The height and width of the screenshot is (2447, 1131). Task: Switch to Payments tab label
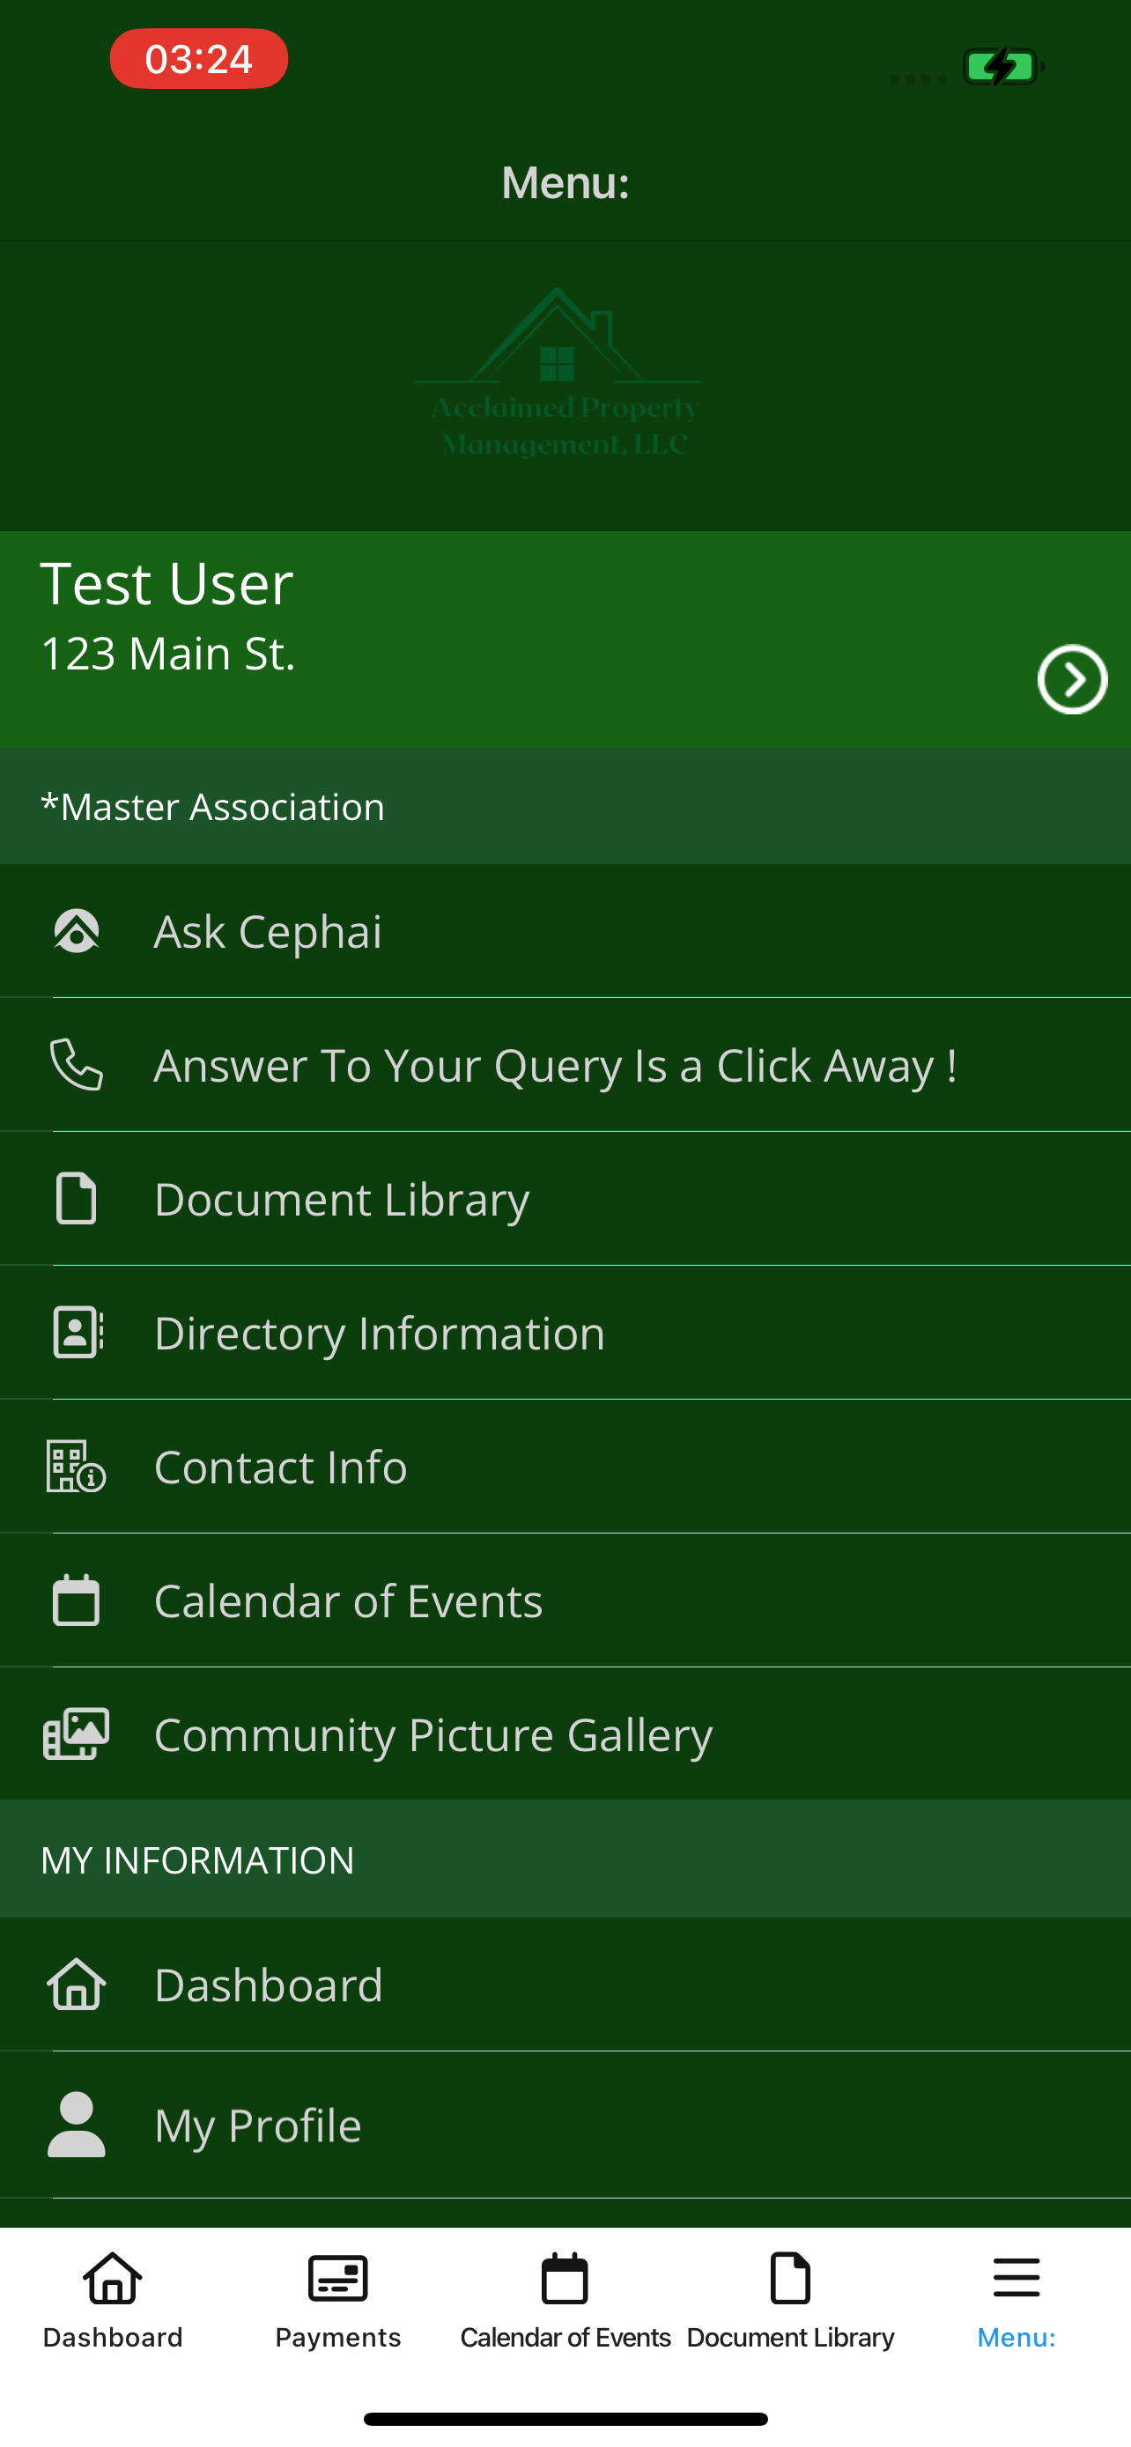click(338, 2337)
